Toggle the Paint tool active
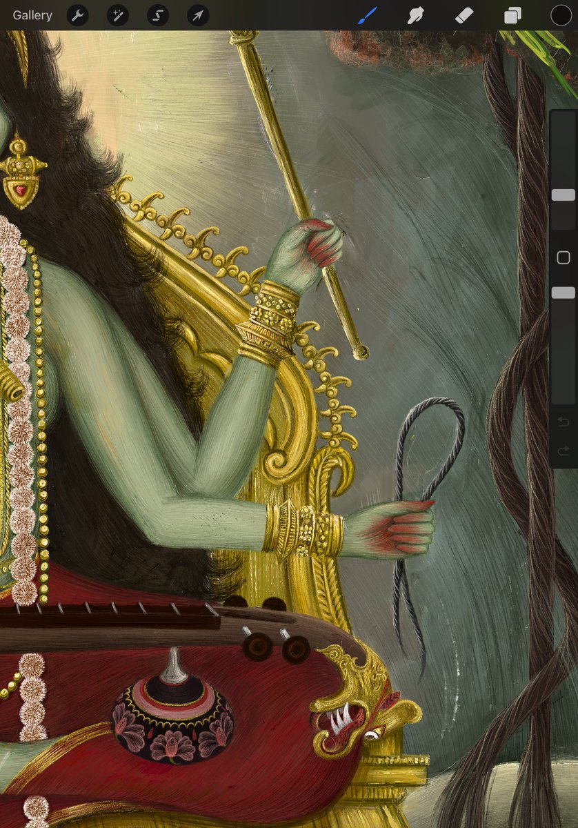 click(x=366, y=15)
